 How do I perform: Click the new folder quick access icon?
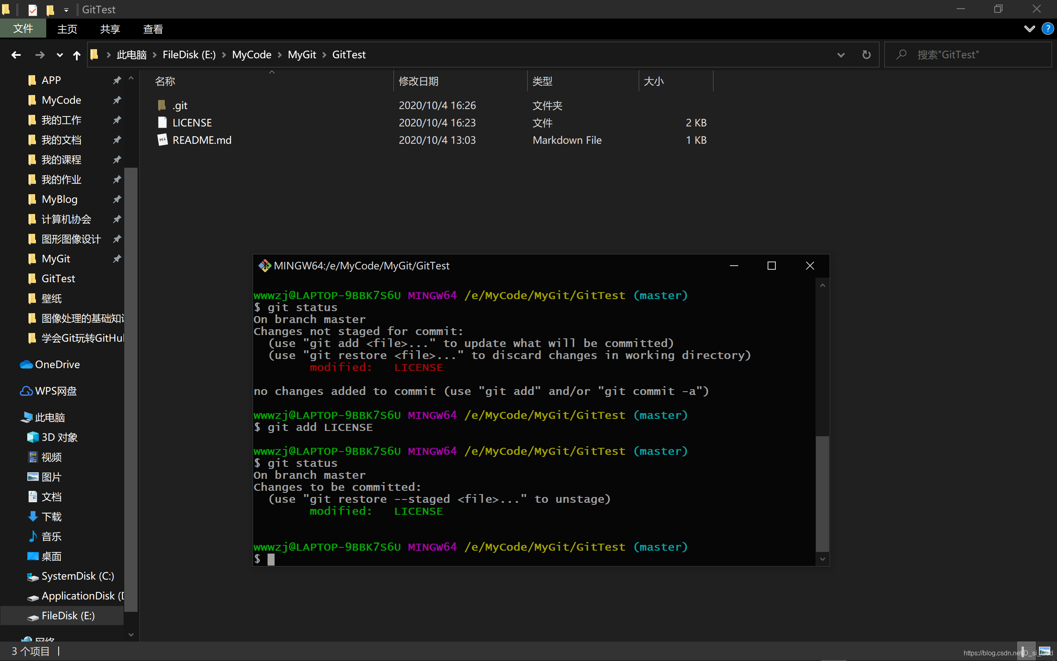(x=50, y=9)
